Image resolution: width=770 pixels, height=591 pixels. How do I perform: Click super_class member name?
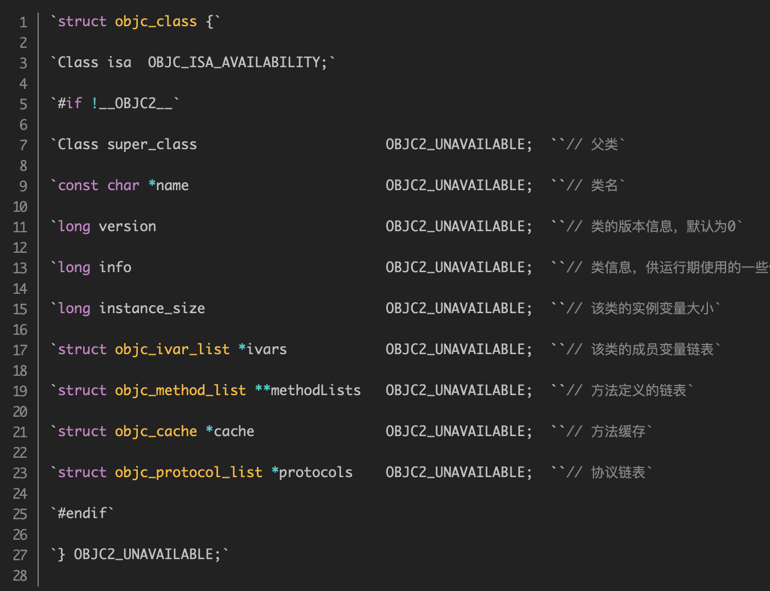click(152, 145)
